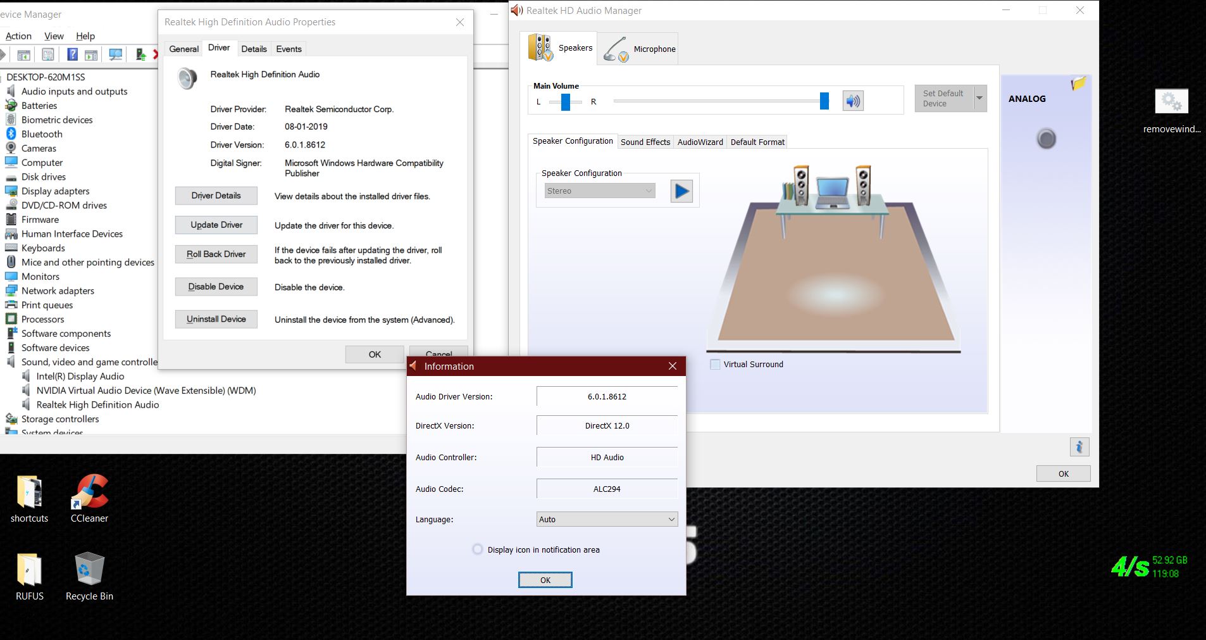Click the Action Pane toggle icon in Device Manager
Screen dimensions: 1206x640
tap(91, 55)
